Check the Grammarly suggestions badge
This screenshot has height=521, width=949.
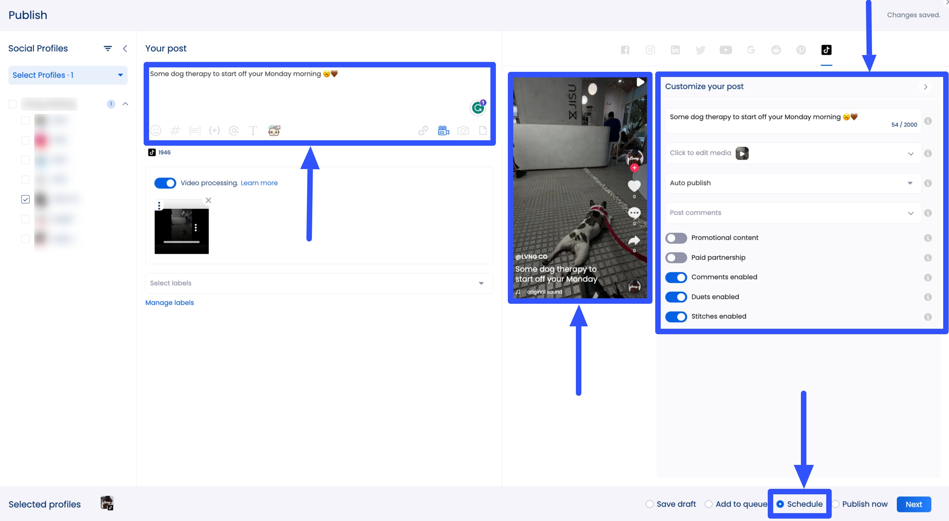click(x=478, y=108)
